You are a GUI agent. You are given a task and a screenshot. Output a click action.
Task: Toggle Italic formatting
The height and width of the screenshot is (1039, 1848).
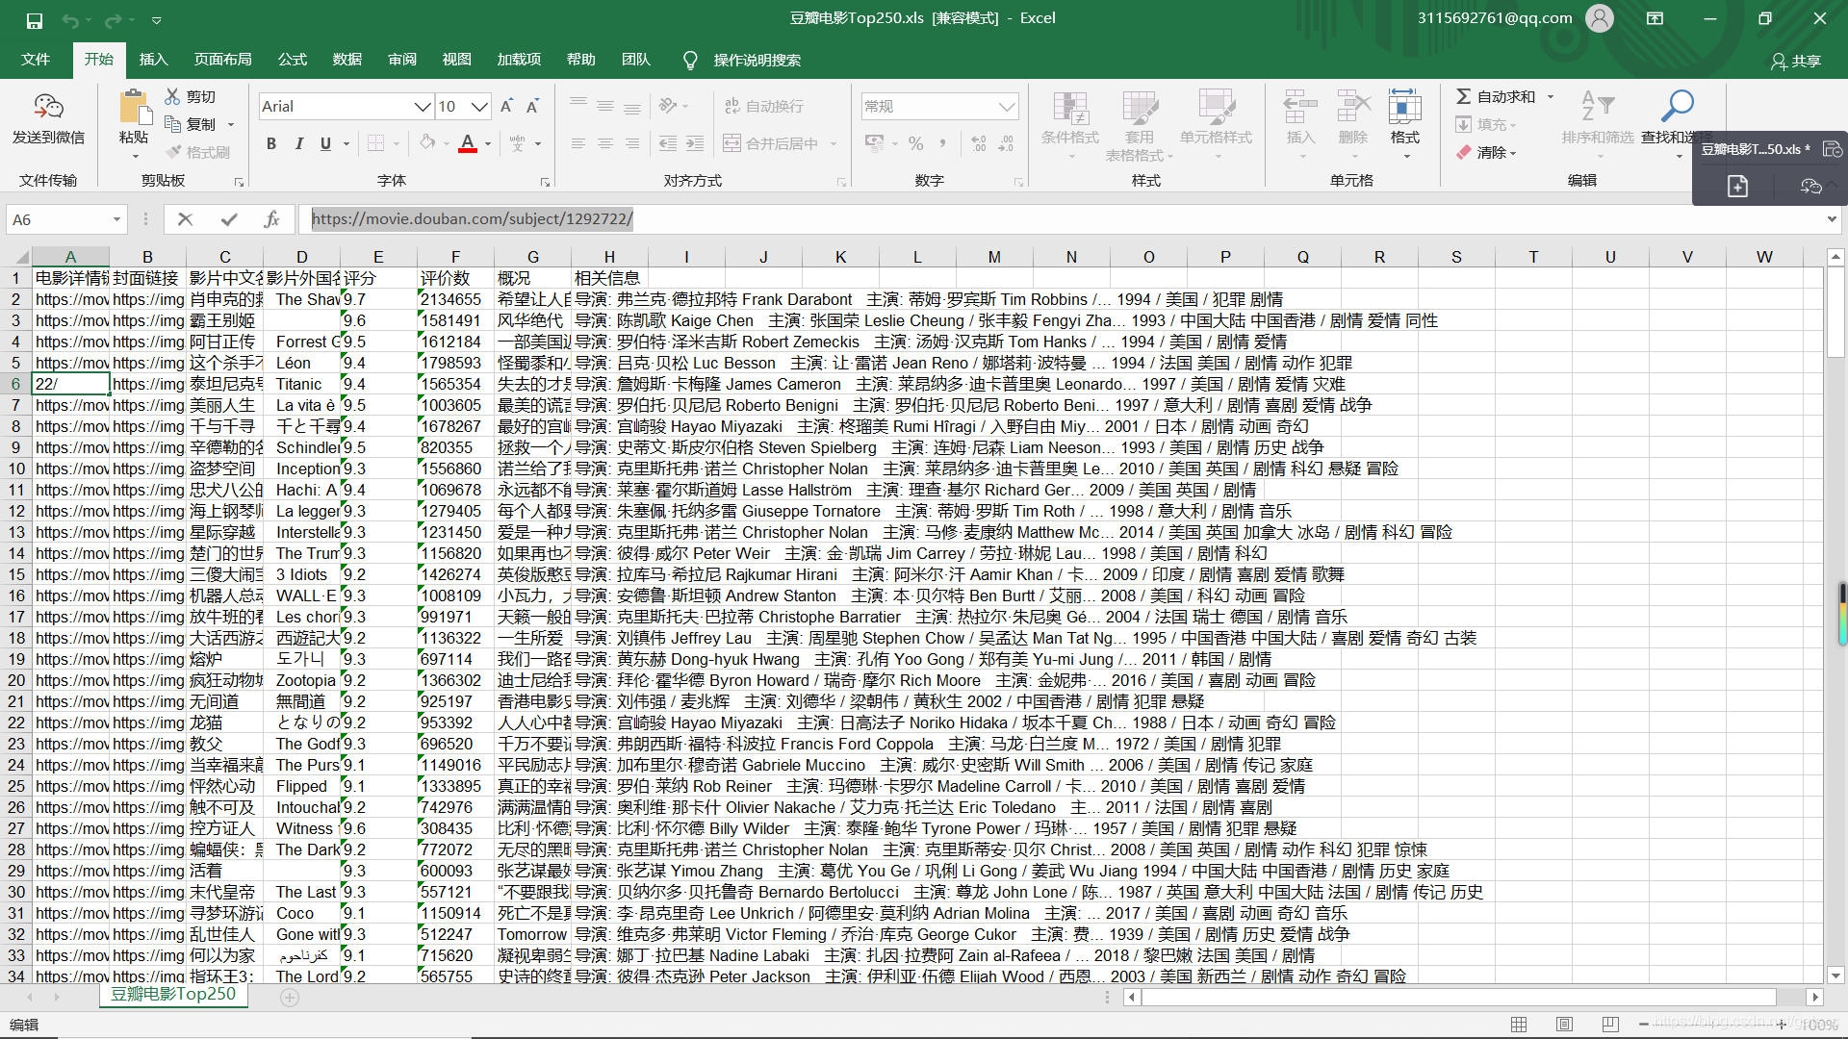point(298,143)
